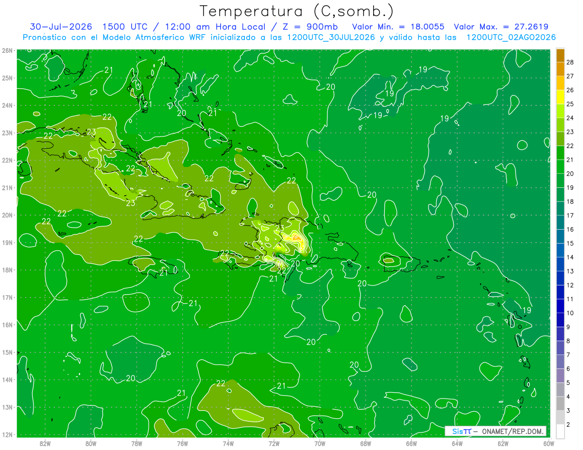Click the '21N' latitude label
This screenshot has width=583, height=450.
coord(7,187)
